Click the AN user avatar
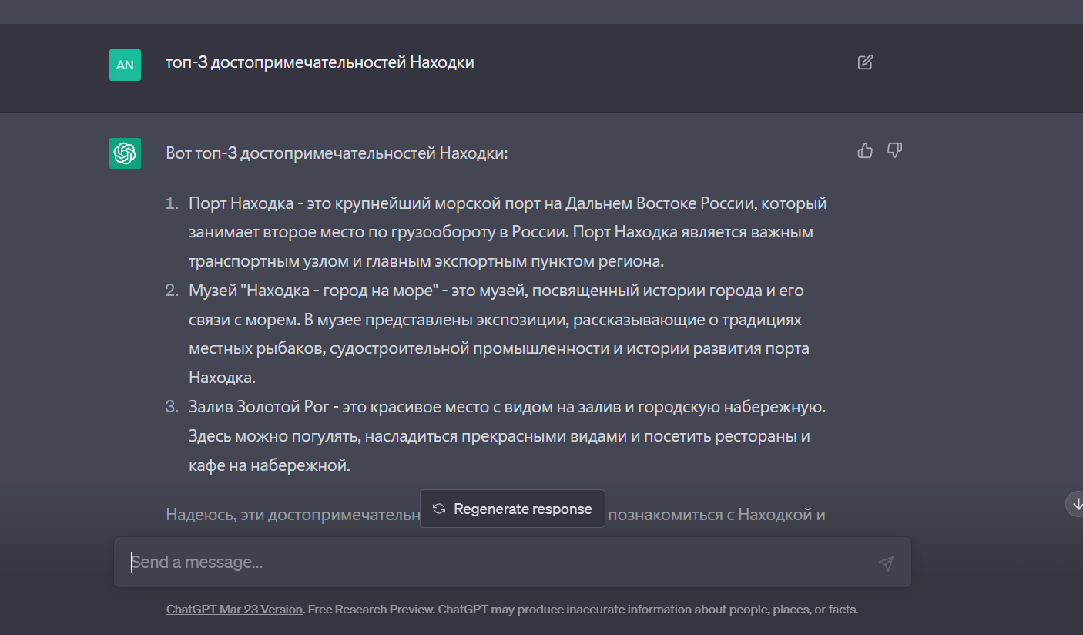The image size is (1083, 635). click(125, 66)
